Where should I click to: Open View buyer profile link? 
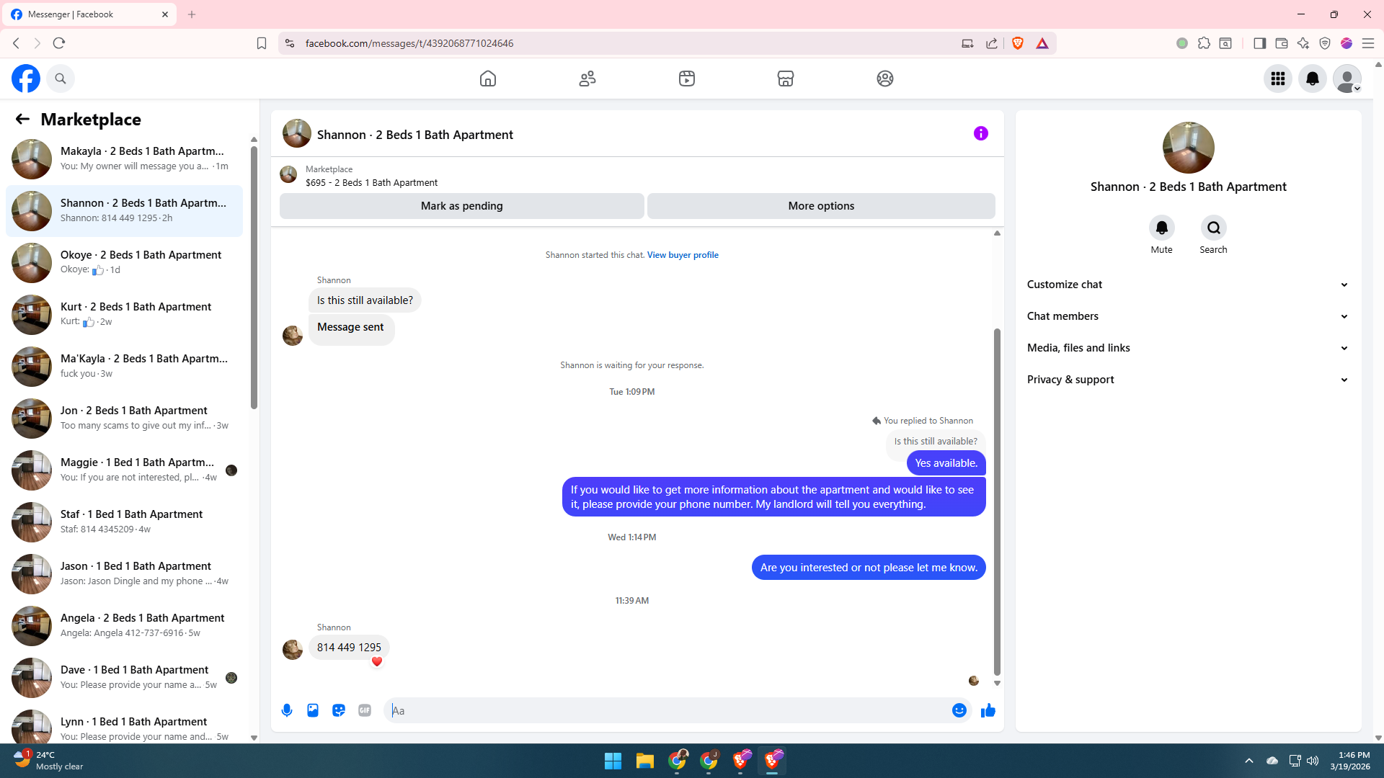coord(682,255)
